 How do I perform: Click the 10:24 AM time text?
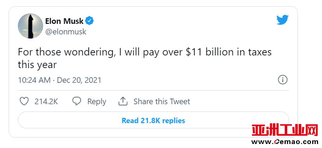pos(34,80)
